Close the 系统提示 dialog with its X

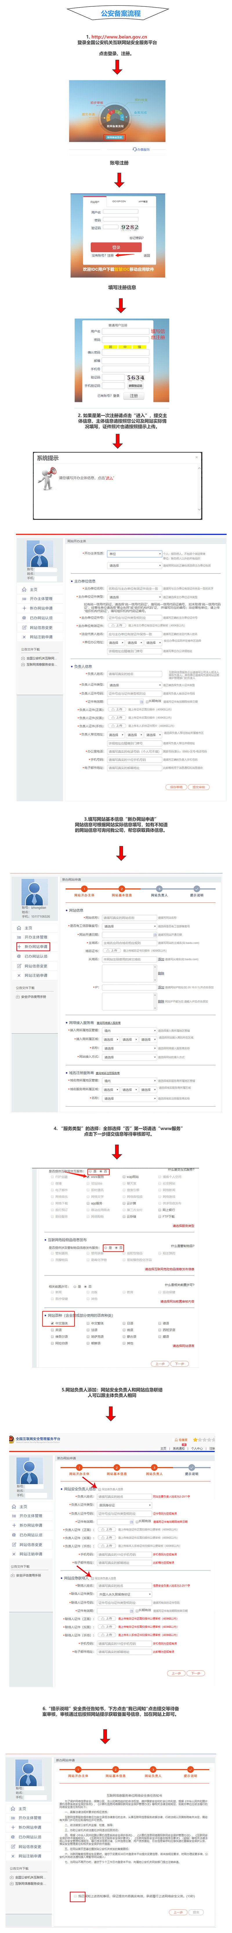(x=197, y=456)
